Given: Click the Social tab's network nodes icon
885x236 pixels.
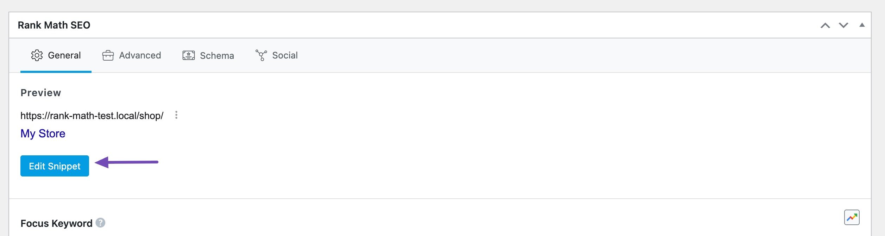Looking at the screenshot, I should 261,55.
